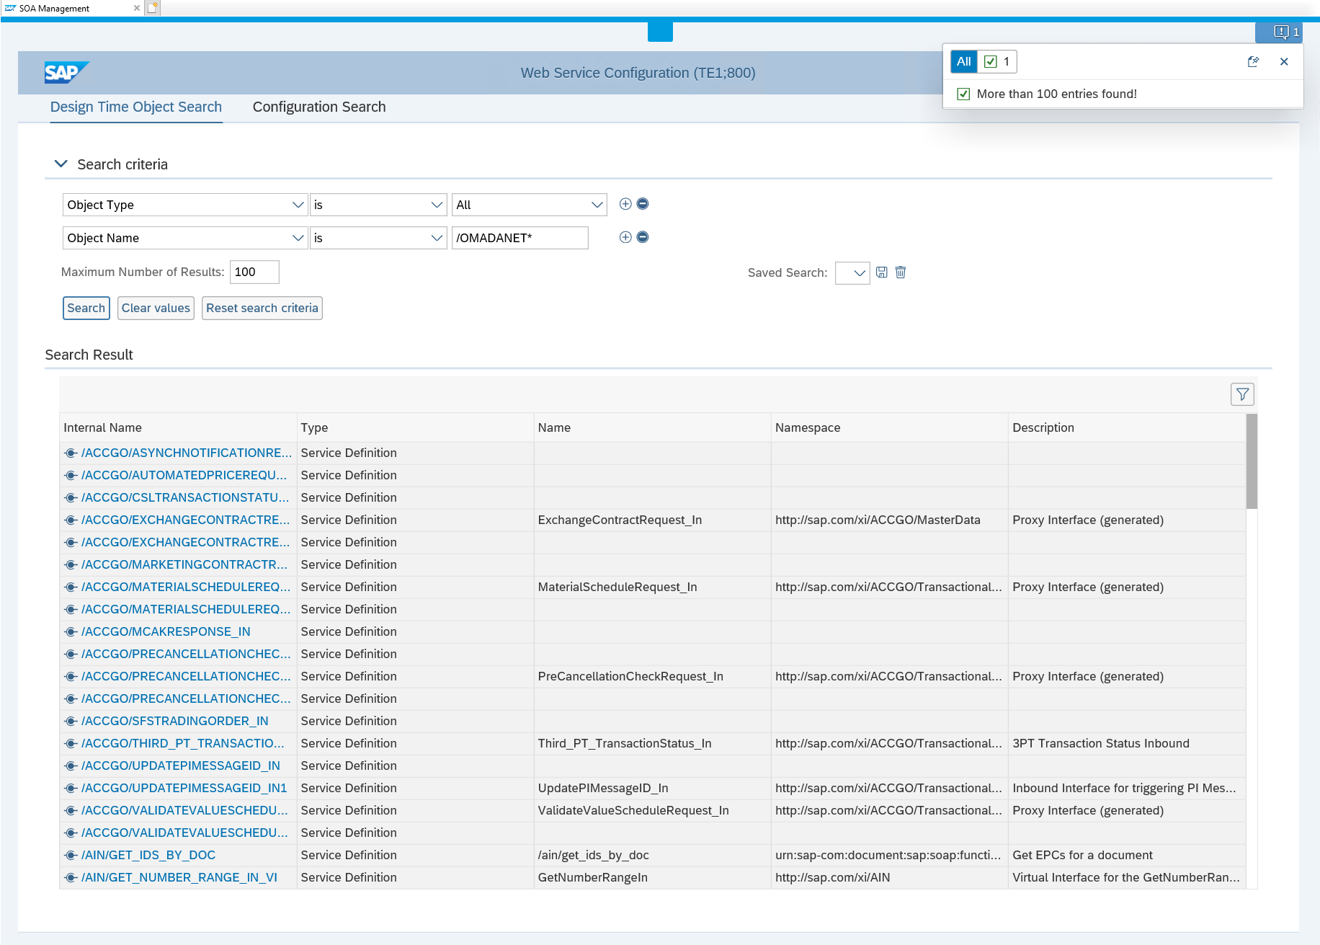This screenshot has width=1320, height=945.
Task: Add a row after the Object Type criterion
Action: point(625,204)
